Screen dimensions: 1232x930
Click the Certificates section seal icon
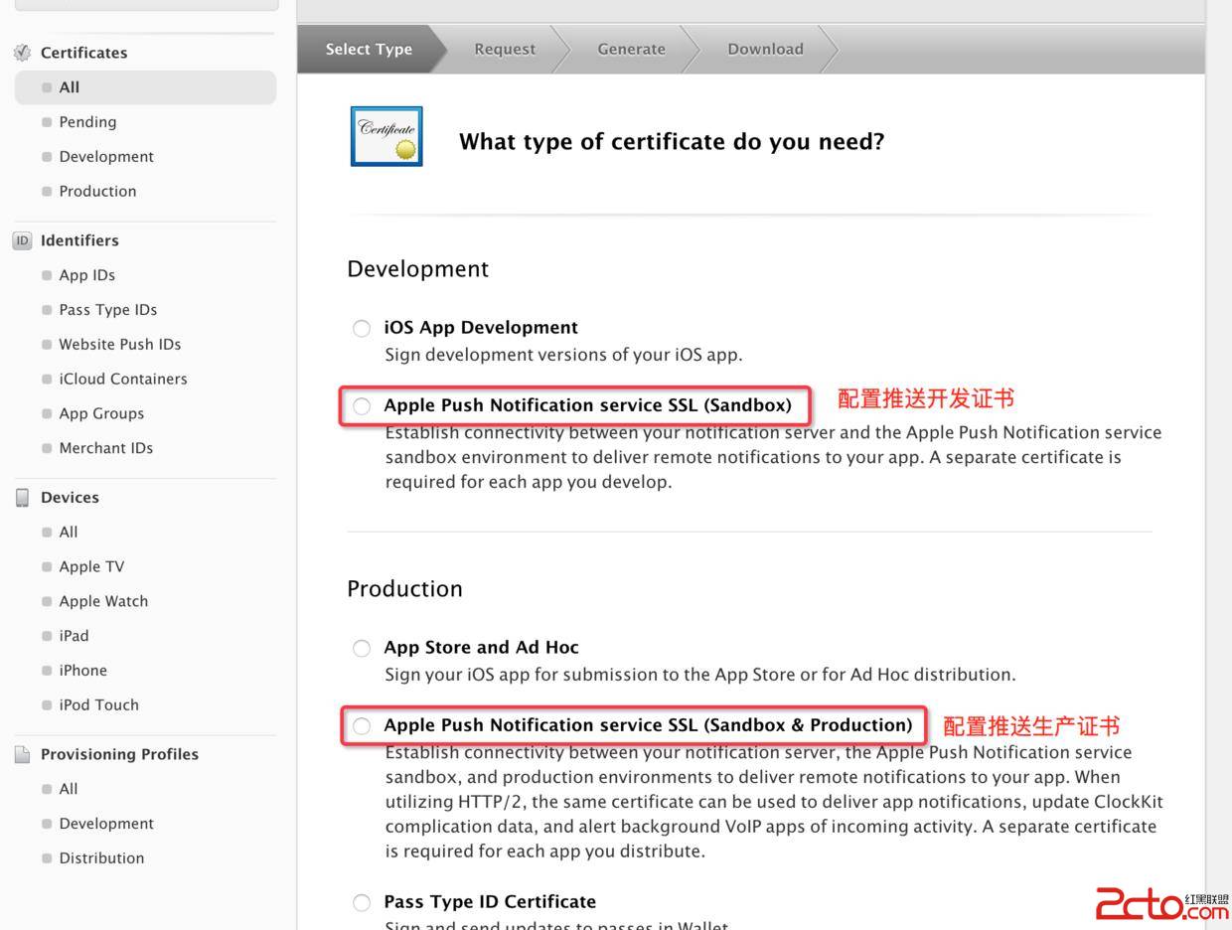[22, 53]
